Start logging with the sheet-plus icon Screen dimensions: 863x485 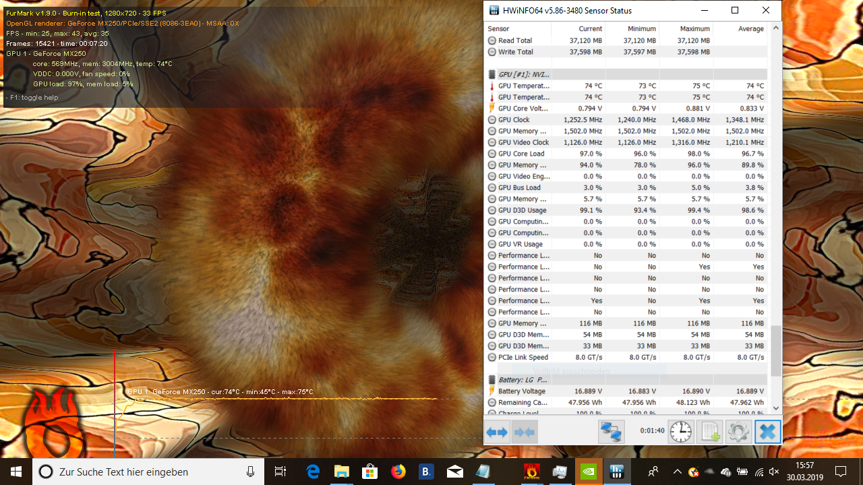point(711,432)
